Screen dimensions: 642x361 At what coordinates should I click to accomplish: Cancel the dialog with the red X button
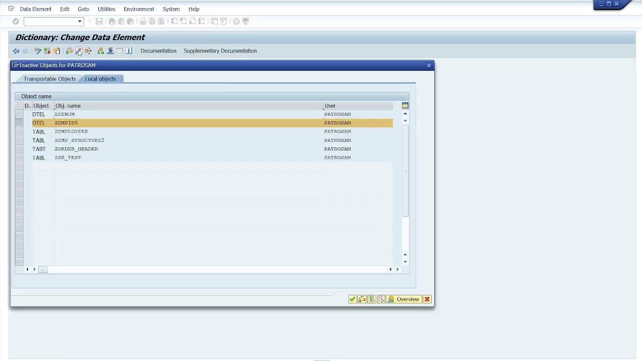point(427,299)
